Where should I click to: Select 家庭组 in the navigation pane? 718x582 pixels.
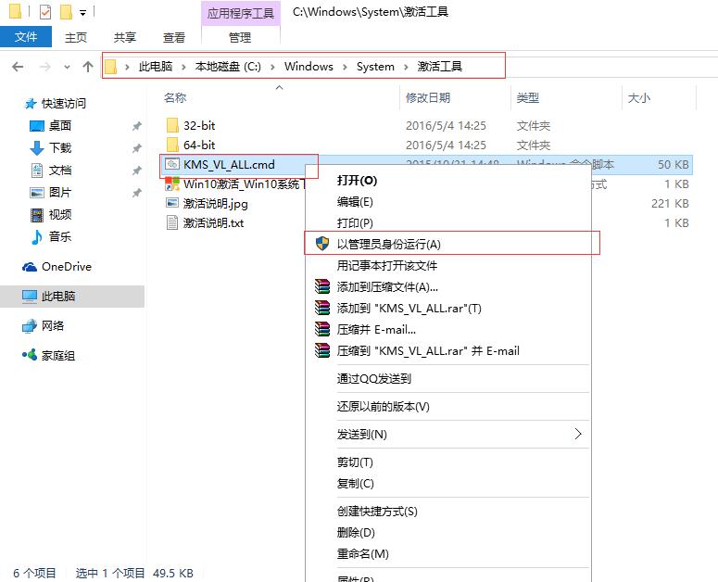[57, 356]
